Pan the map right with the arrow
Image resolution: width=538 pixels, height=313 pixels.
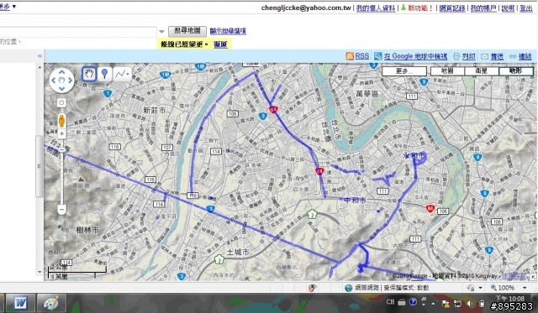pos(71,81)
